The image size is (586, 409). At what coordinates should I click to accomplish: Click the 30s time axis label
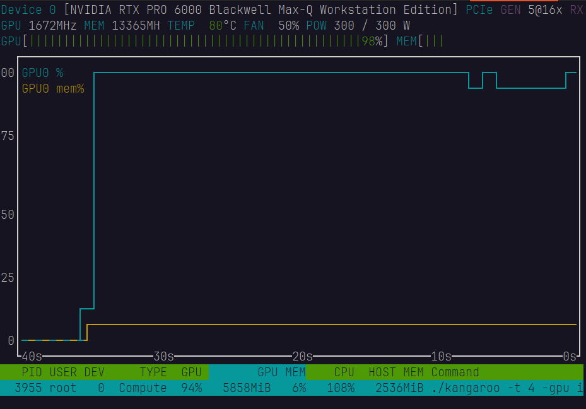click(x=164, y=356)
